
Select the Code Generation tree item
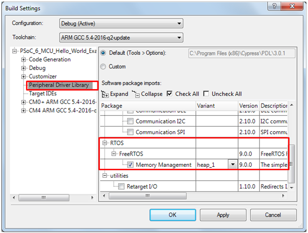(x=50, y=60)
